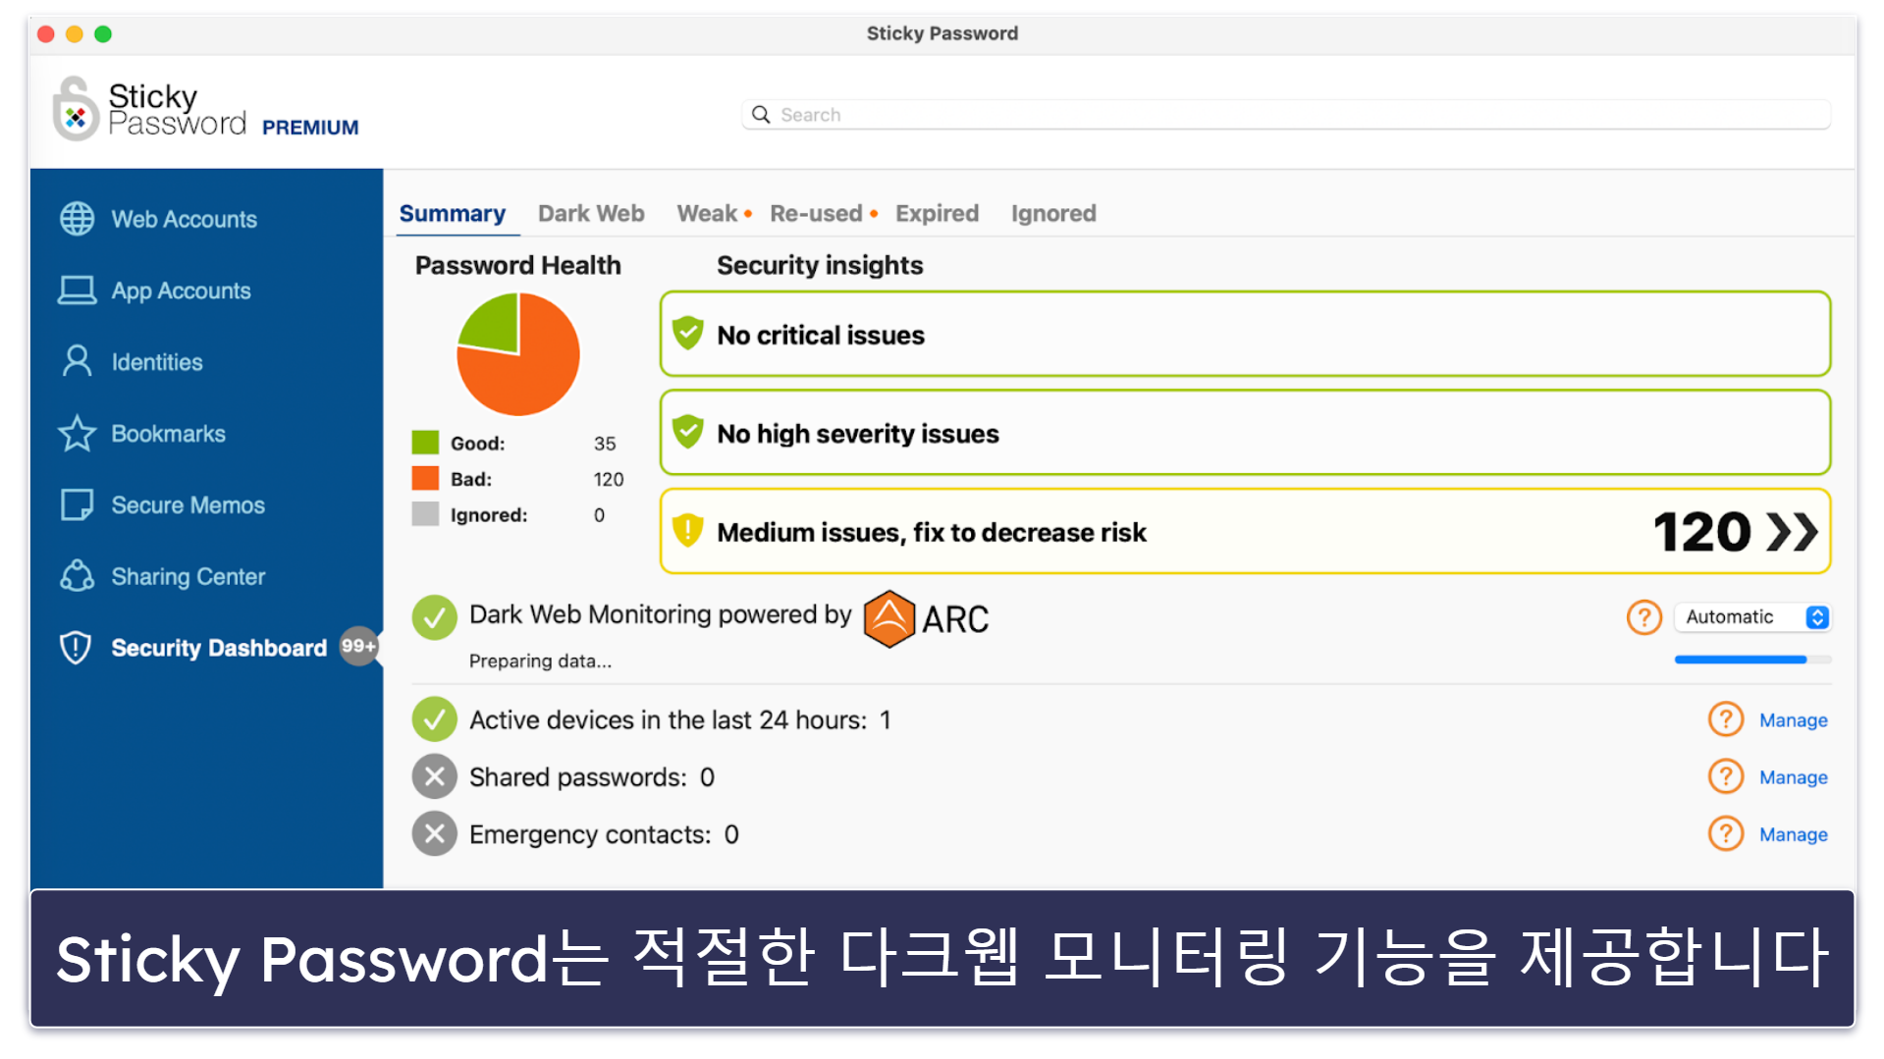
Task: Click the green shield beside No critical issues
Action: [688, 334]
